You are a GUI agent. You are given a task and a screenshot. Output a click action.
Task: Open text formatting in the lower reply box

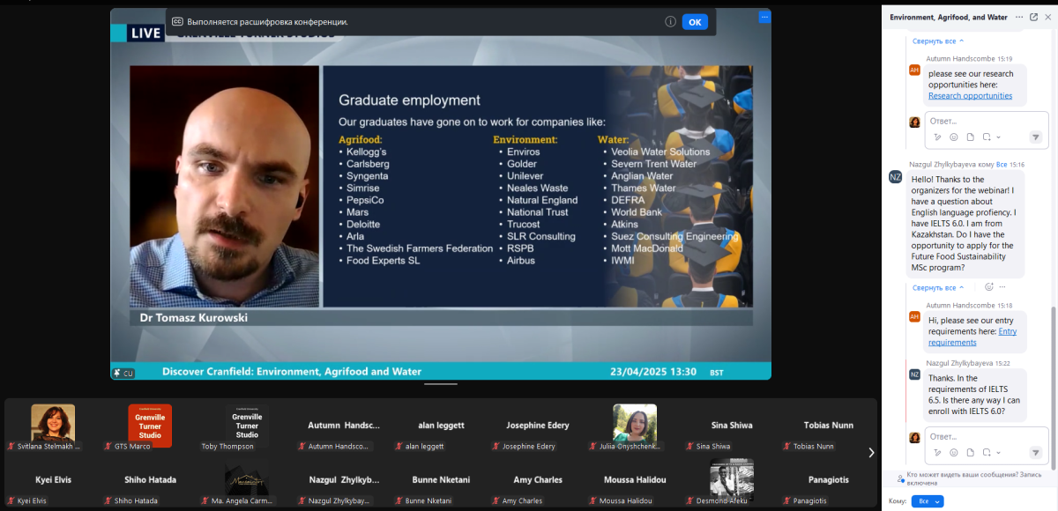click(937, 453)
